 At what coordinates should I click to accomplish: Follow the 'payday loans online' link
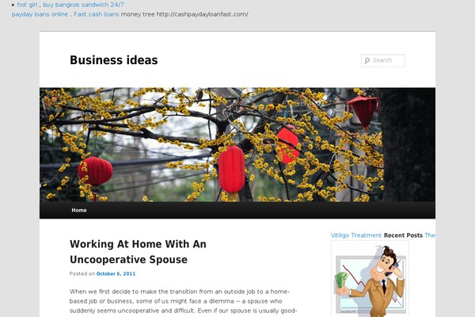40,14
